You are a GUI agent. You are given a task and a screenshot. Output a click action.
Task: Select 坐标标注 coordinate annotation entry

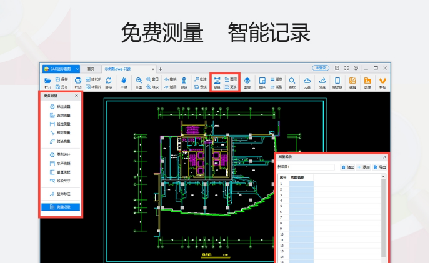[x=61, y=194]
